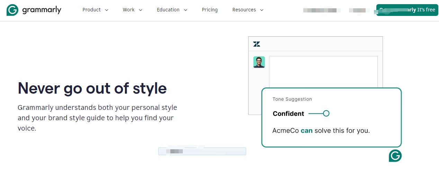Viewport: 439px width, 170px height.
Task: Click the Grammarly logo in header
Action: coord(34,10)
